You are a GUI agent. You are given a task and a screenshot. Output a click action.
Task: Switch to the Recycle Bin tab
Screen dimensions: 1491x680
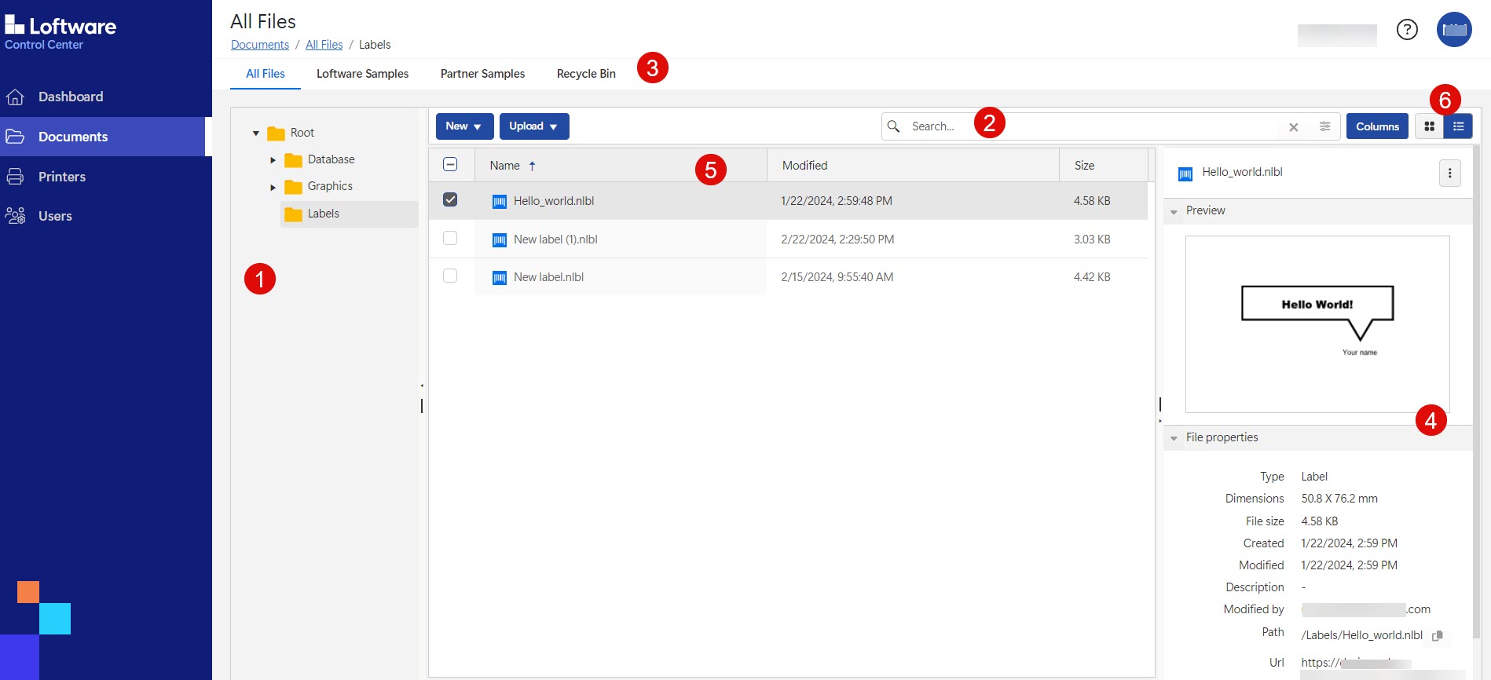point(586,74)
